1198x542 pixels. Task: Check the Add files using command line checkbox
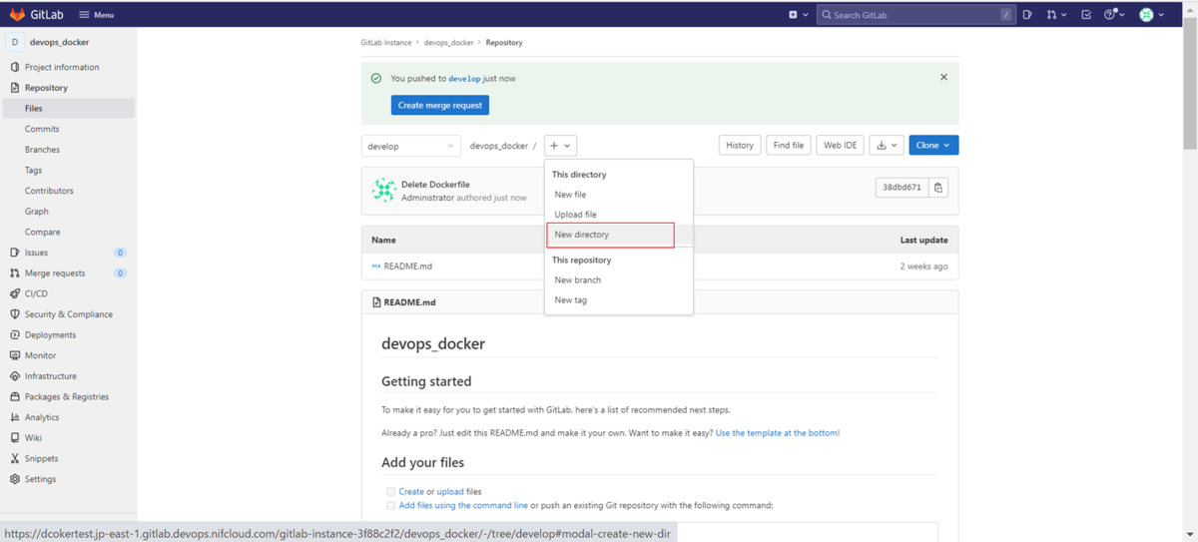(390, 506)
